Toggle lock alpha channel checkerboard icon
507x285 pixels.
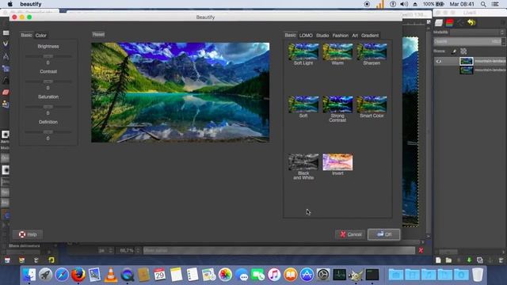click(x=463, y=51)
